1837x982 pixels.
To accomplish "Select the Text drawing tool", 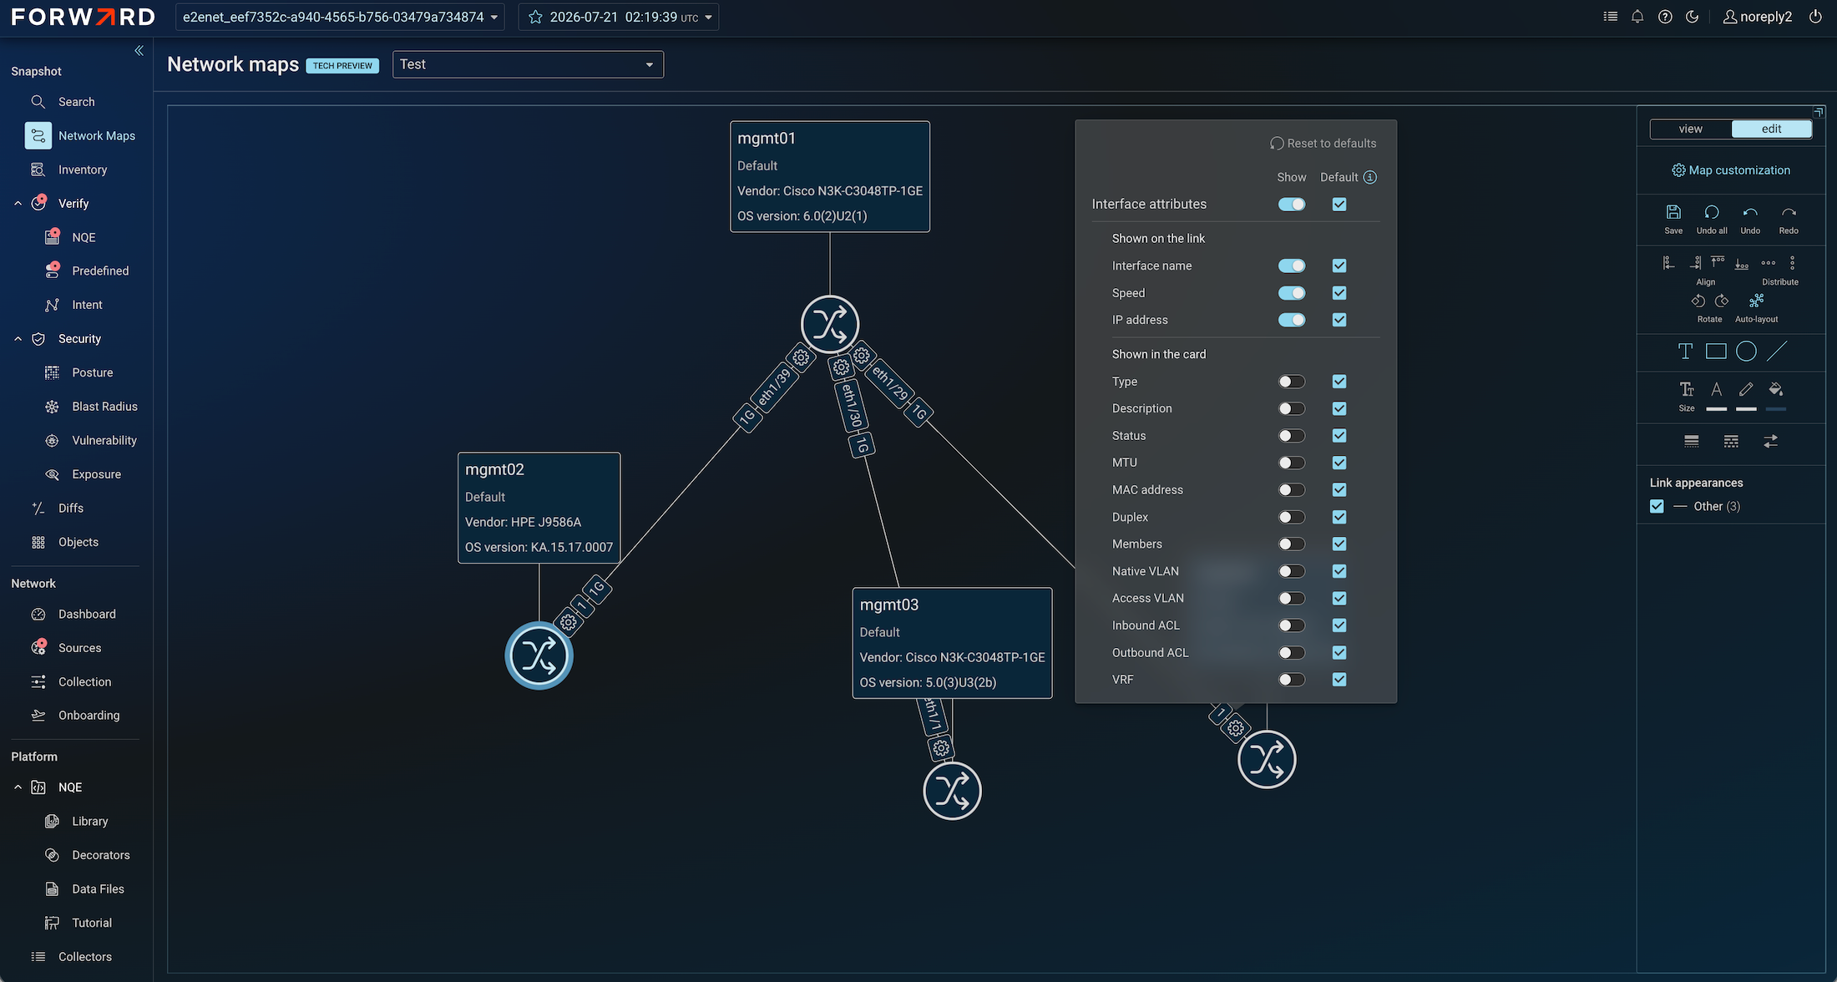I will (1685, 352).
